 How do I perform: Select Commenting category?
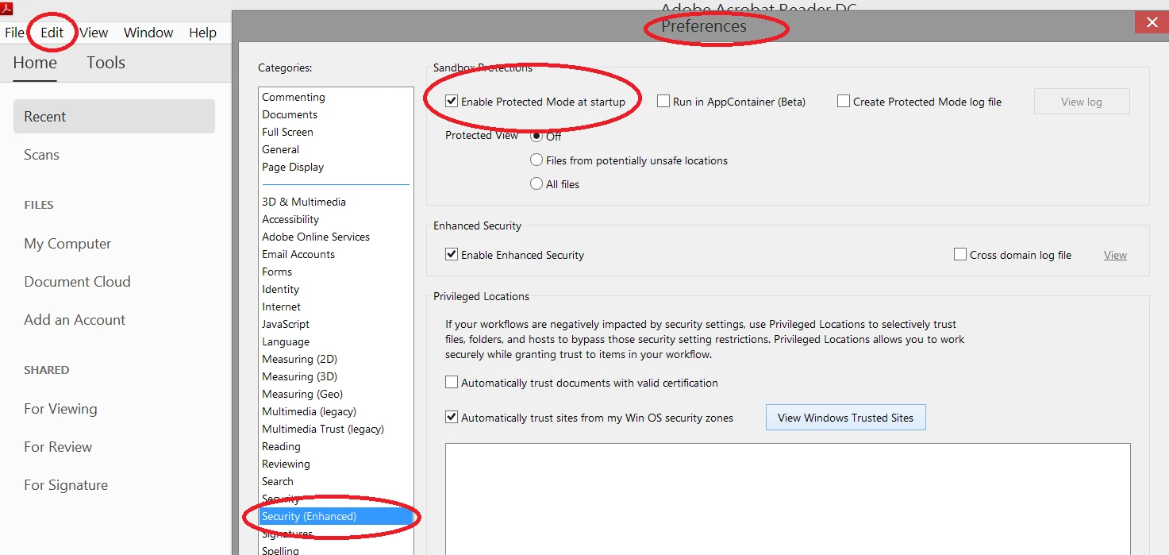tap(294, 97)
